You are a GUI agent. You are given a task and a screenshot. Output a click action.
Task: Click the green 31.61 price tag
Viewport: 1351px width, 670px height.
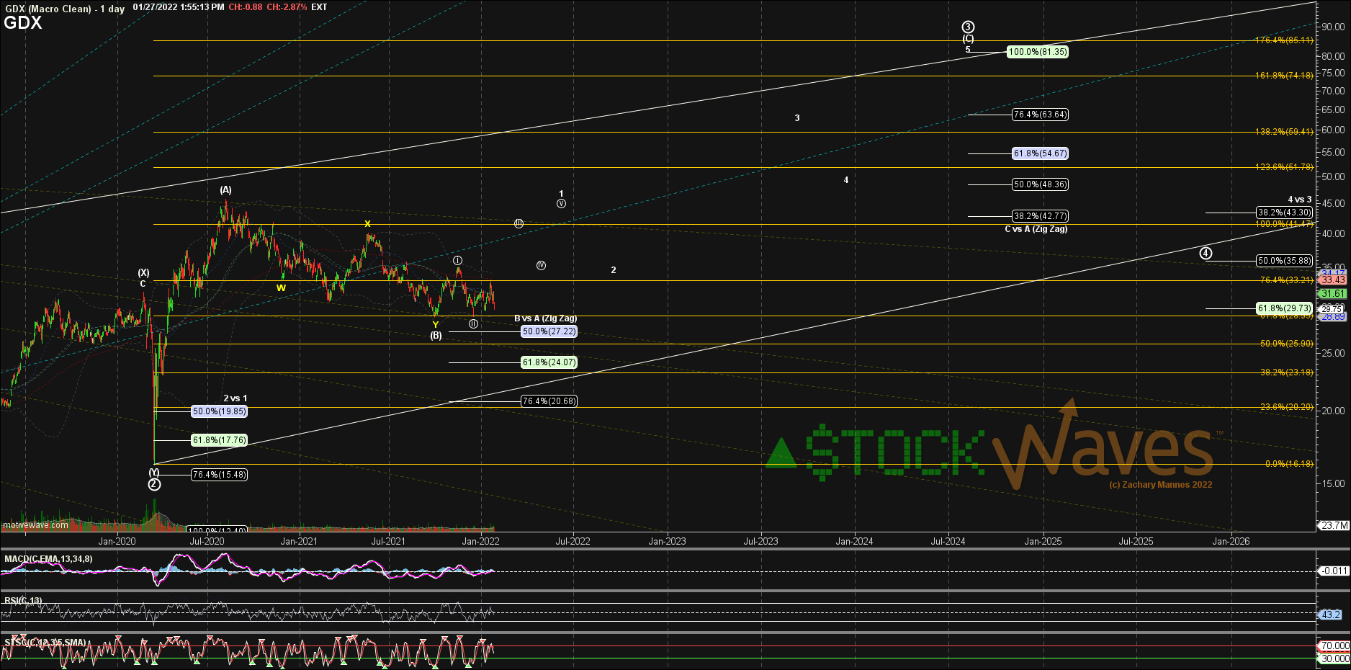(x=1332, y=293)
